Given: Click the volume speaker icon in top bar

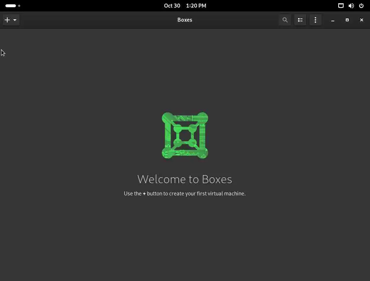Looking at the screenshot, I should 351,6.
